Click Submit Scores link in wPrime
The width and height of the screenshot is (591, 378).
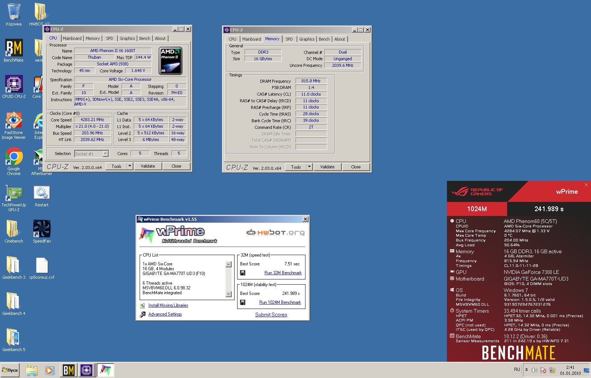271,315
